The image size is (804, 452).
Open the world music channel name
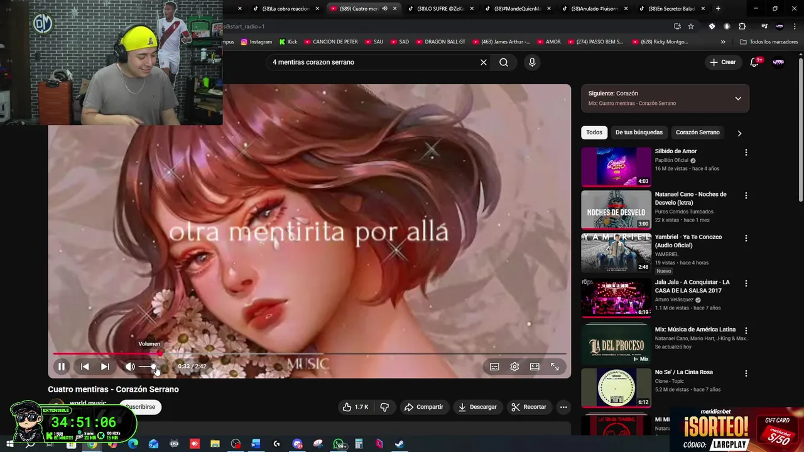pos(88,403)
